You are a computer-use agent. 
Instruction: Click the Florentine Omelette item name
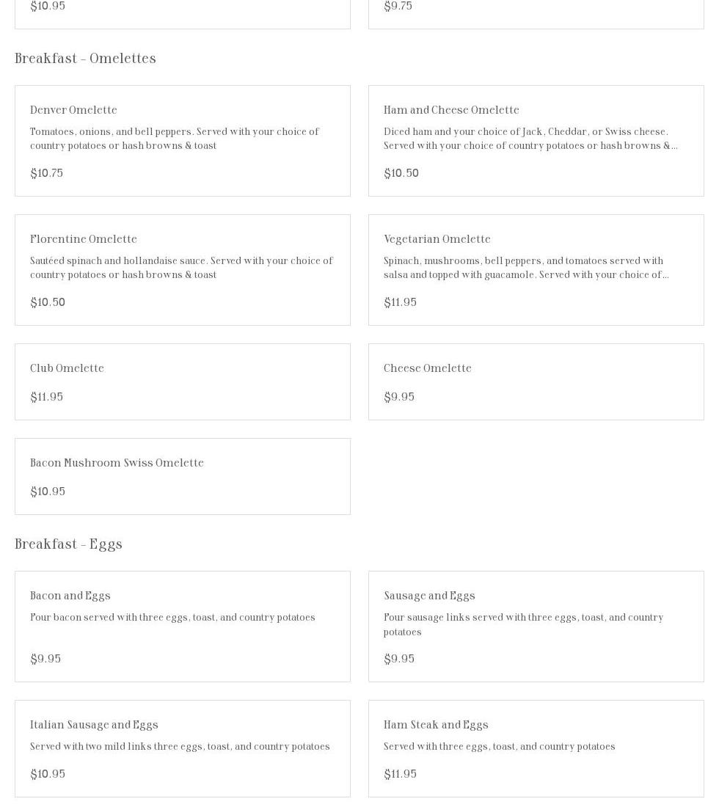pyautogui.click(x=84, y=239)
